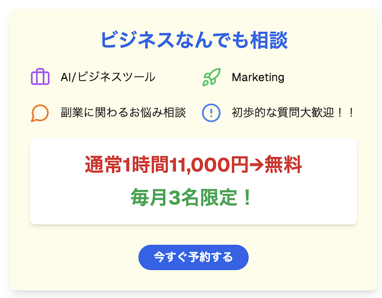This screenshot has width=382, height=298.
Task: Click the red 通常1時間 text
Action: click(x=123, y=165)
